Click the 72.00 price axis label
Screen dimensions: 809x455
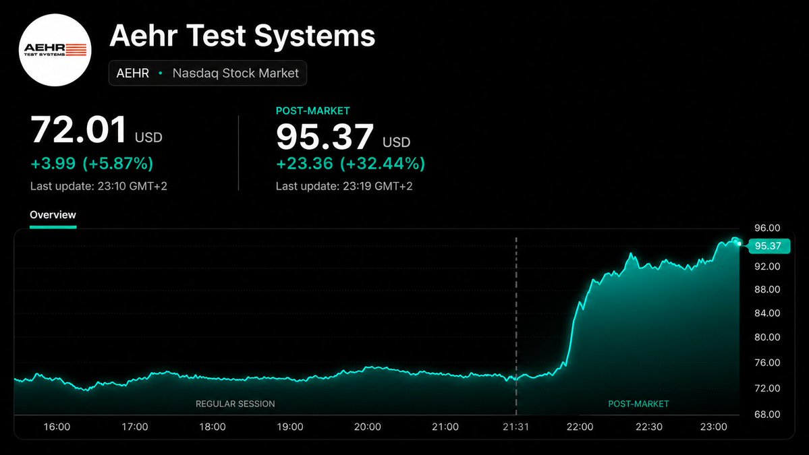pos(767,388)
